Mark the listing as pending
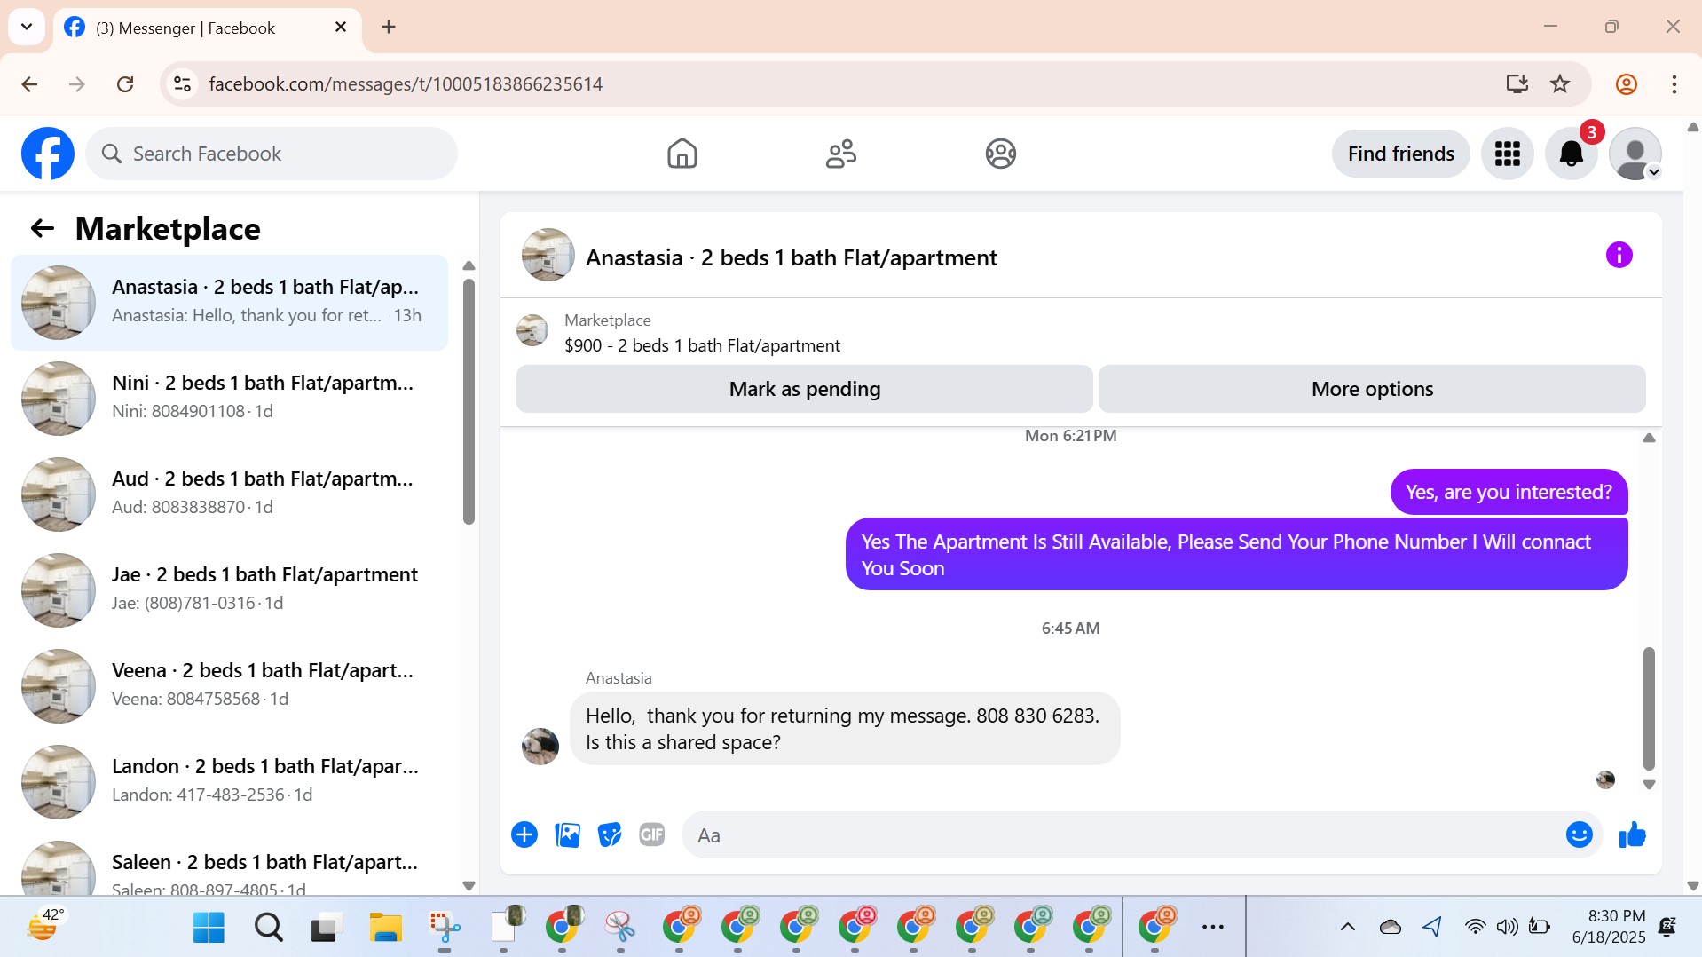The width and height of the screenshot is (1702, 957). click(x=804, y=389)
